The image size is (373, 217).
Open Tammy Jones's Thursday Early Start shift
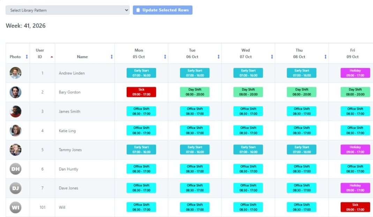pos(301,149)
